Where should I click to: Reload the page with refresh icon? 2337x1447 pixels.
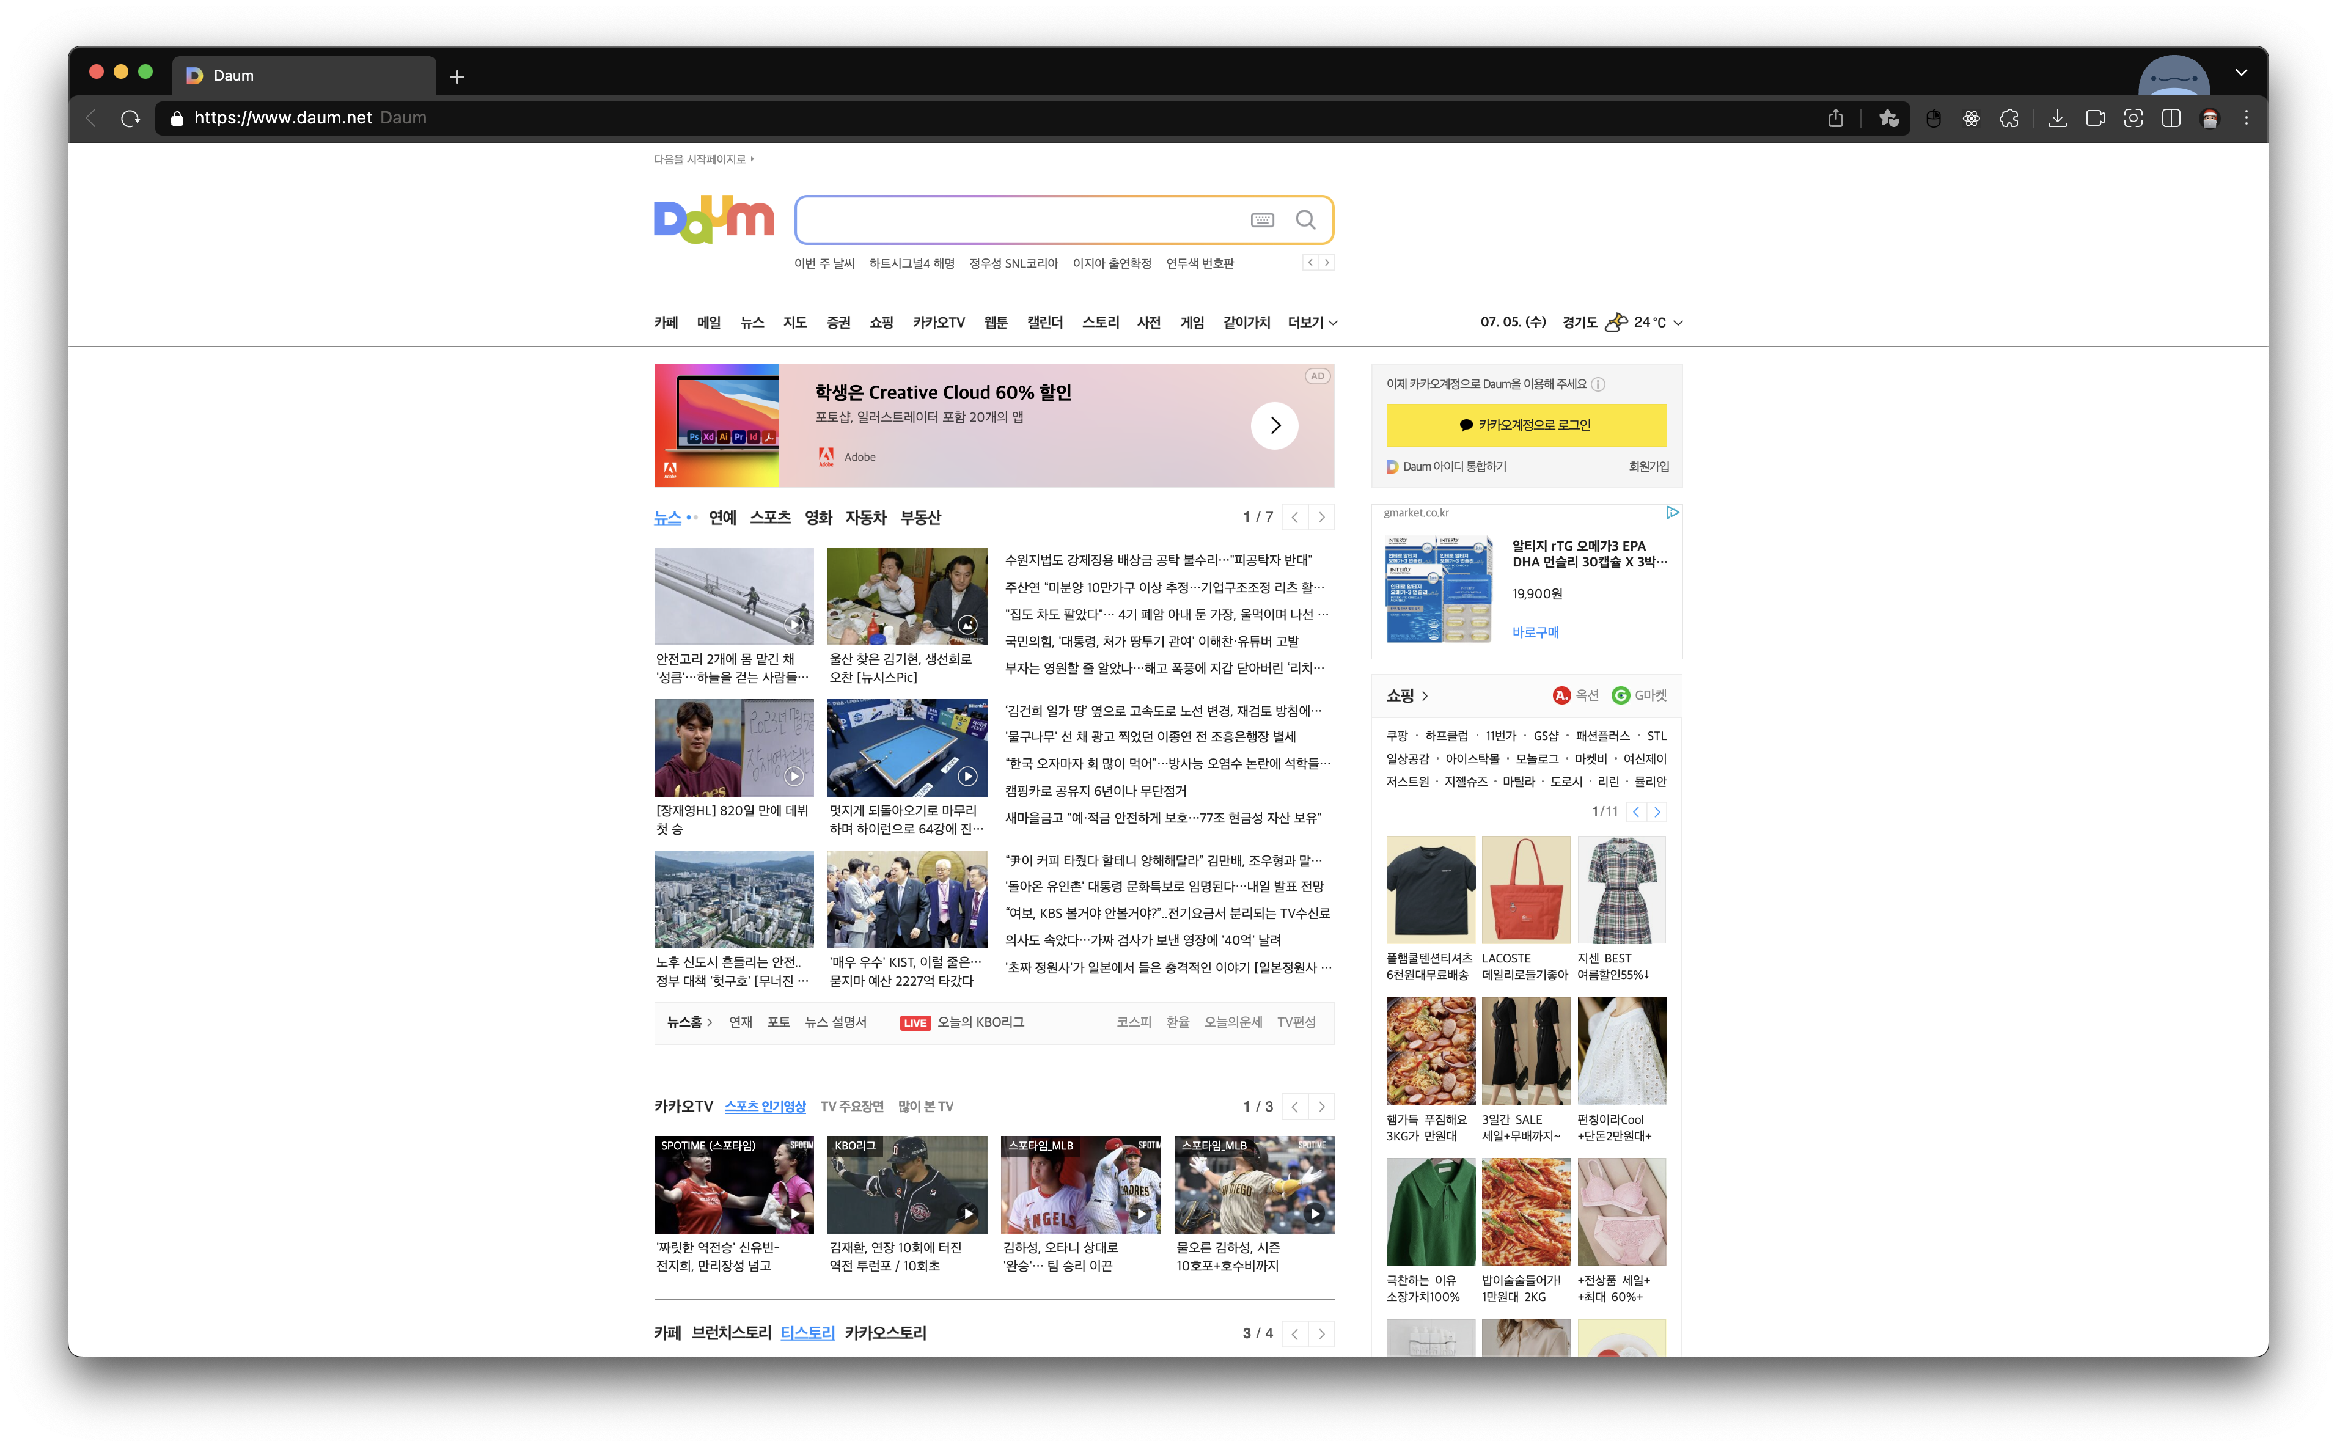coord(130,119)
